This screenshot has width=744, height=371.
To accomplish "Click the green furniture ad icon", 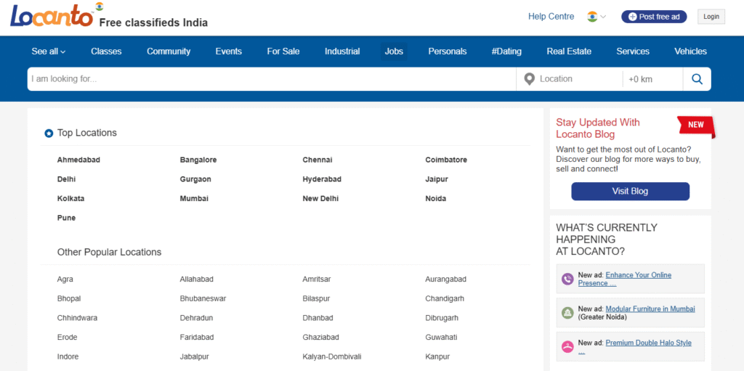I will pos(567,313).
